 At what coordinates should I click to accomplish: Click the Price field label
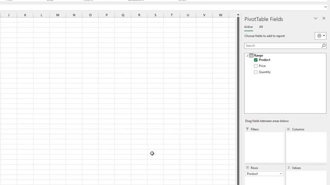[x=262, y=66]
